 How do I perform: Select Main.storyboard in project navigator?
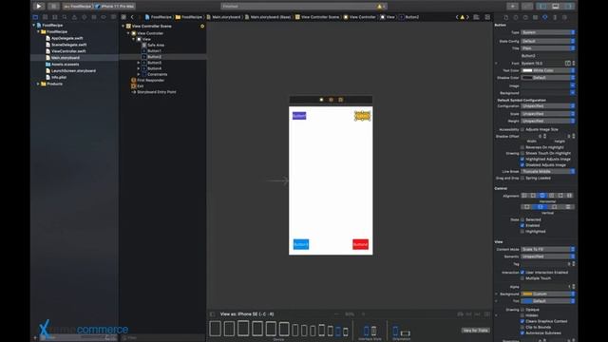(66, 58)
